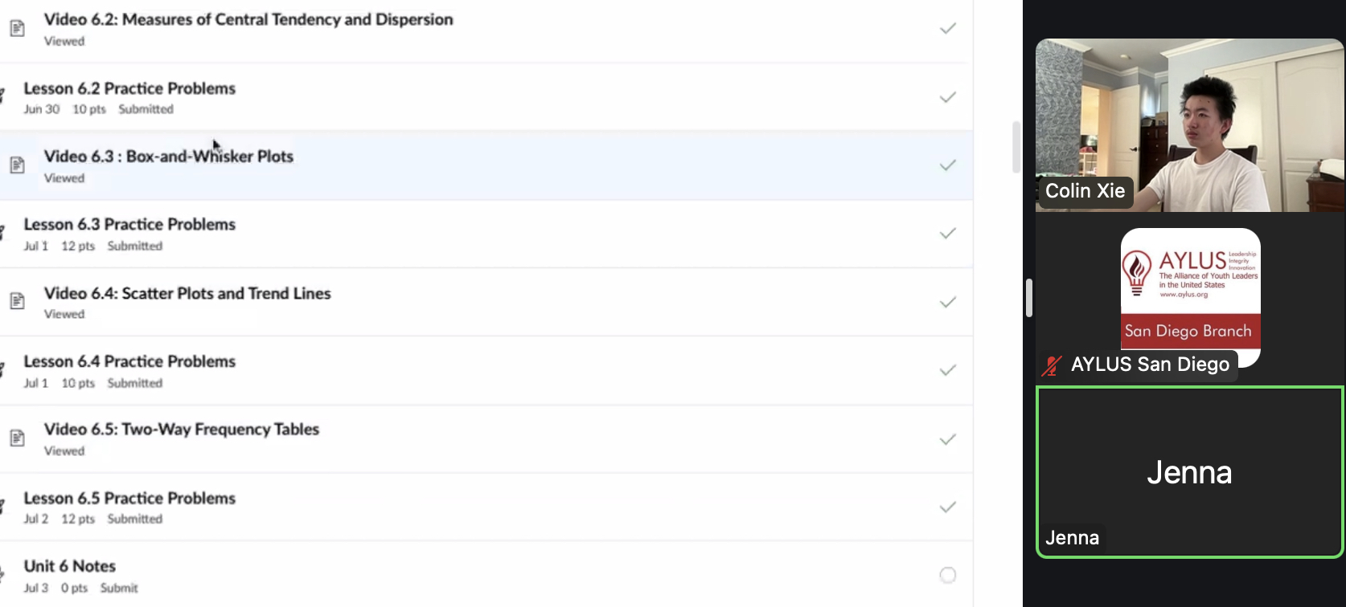Click the completed checkmark for Lesson 6.5 Practice Problems
This screenshot has height=607, width=1346.
(948, 507)
